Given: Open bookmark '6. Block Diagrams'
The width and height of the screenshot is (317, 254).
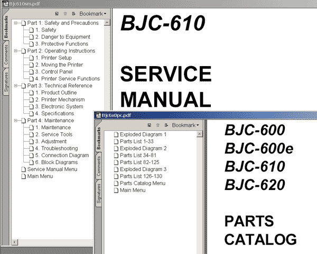Looking at the screenshot, I should (57, 162).
